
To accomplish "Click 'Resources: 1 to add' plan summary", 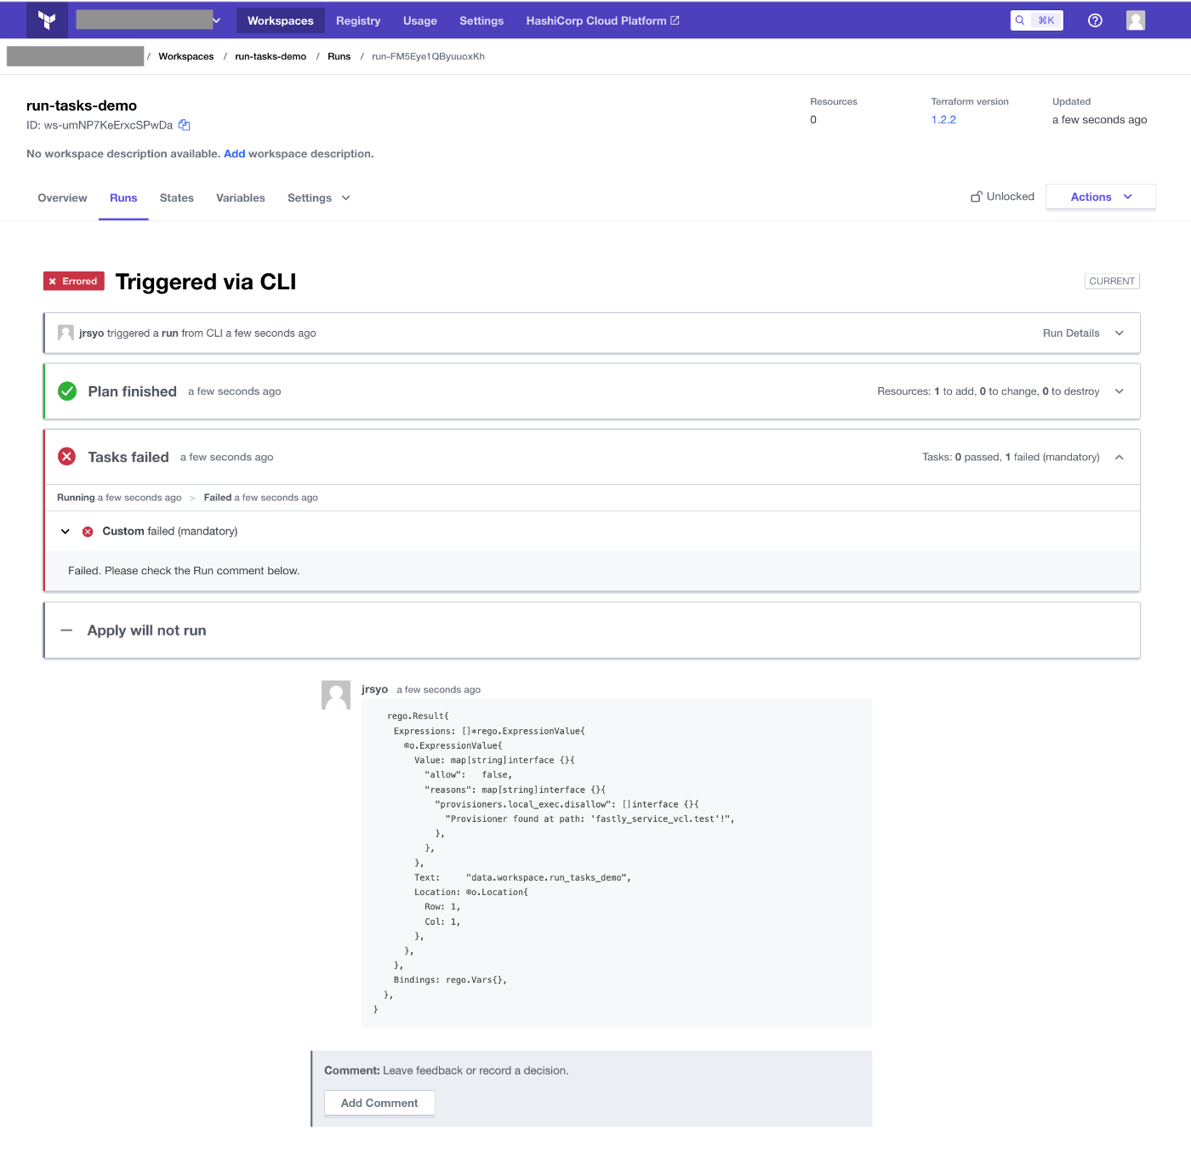I will tap(989, 391).
